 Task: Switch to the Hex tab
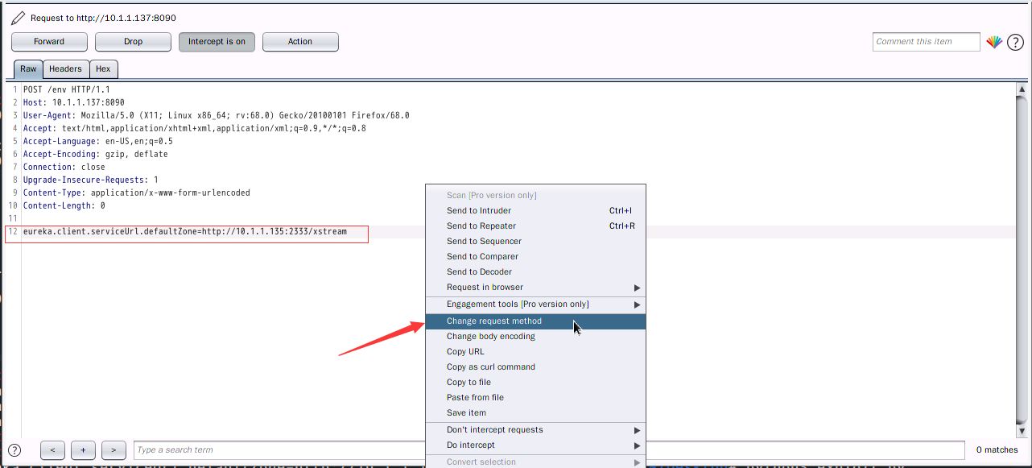tap(103, 69)
